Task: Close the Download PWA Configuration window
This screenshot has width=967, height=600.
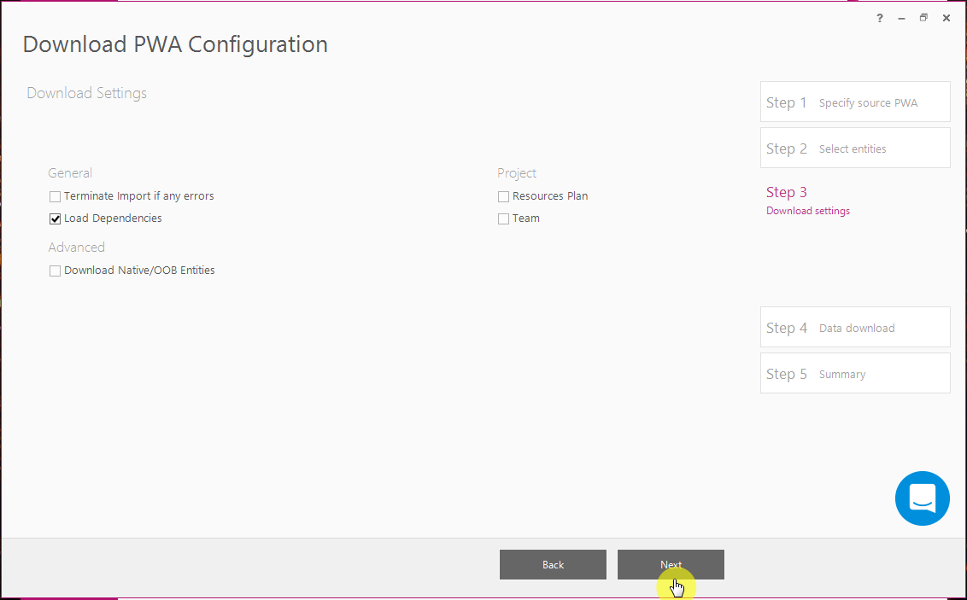Action: 946,19
